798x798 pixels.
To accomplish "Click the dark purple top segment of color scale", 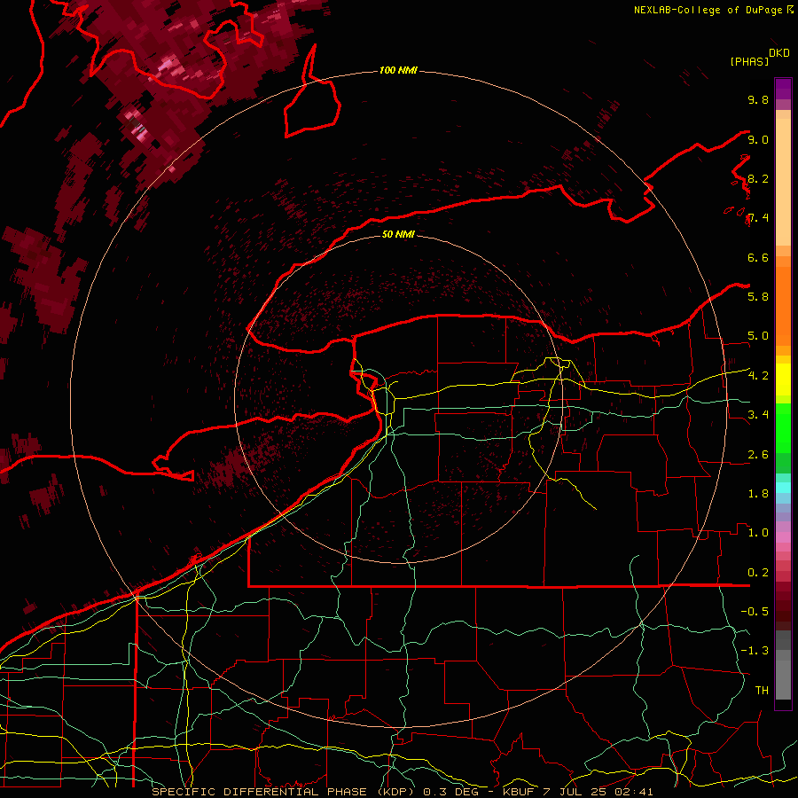I will [783, 89].
